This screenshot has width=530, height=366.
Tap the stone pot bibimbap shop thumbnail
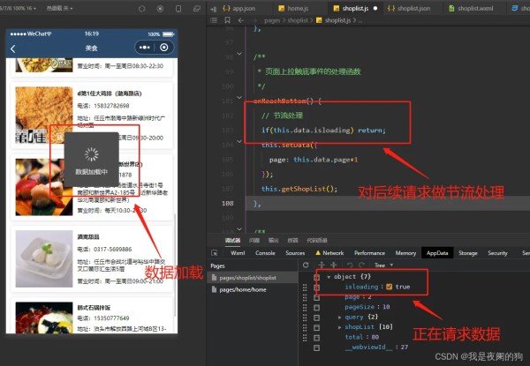pos(44,317)
